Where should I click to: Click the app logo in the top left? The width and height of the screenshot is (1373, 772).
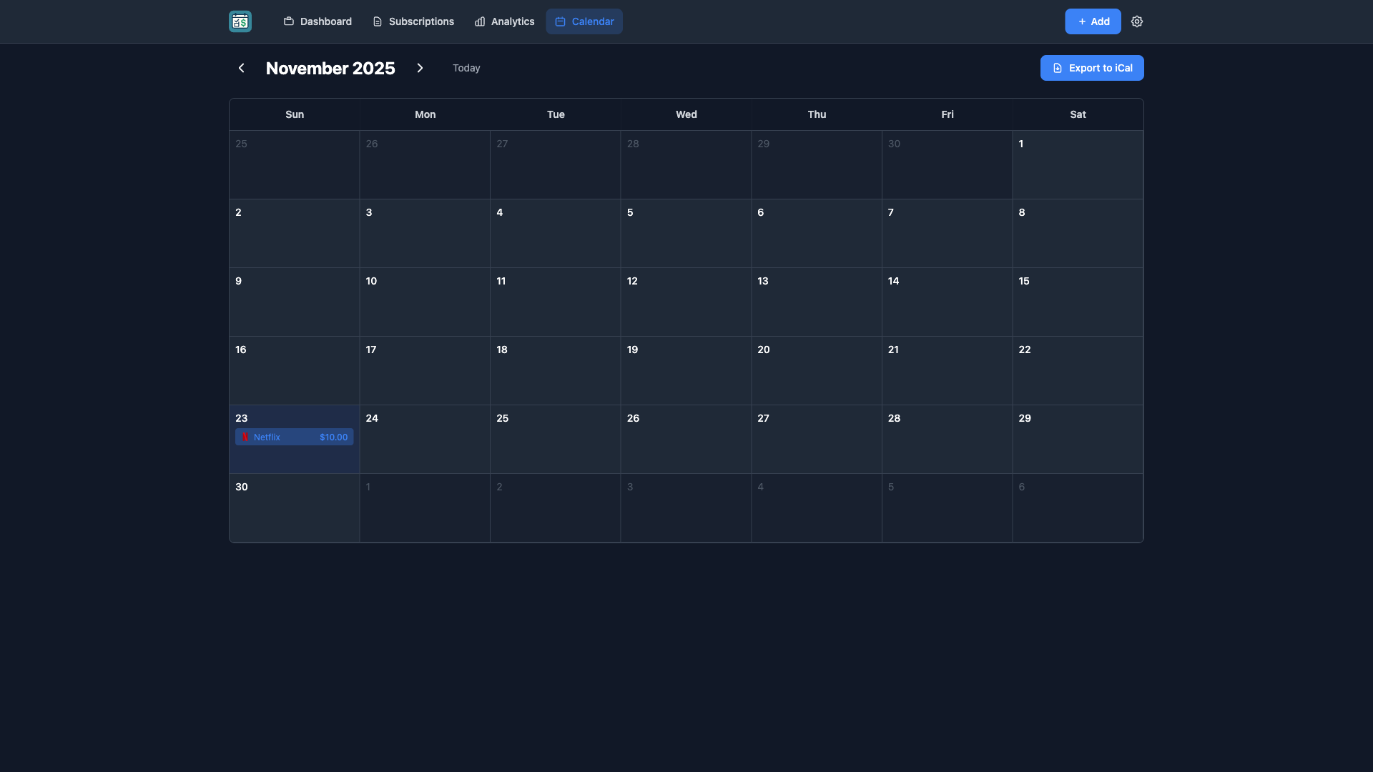[240, 21]
